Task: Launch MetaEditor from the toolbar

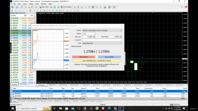Action: tap(51, 7)
